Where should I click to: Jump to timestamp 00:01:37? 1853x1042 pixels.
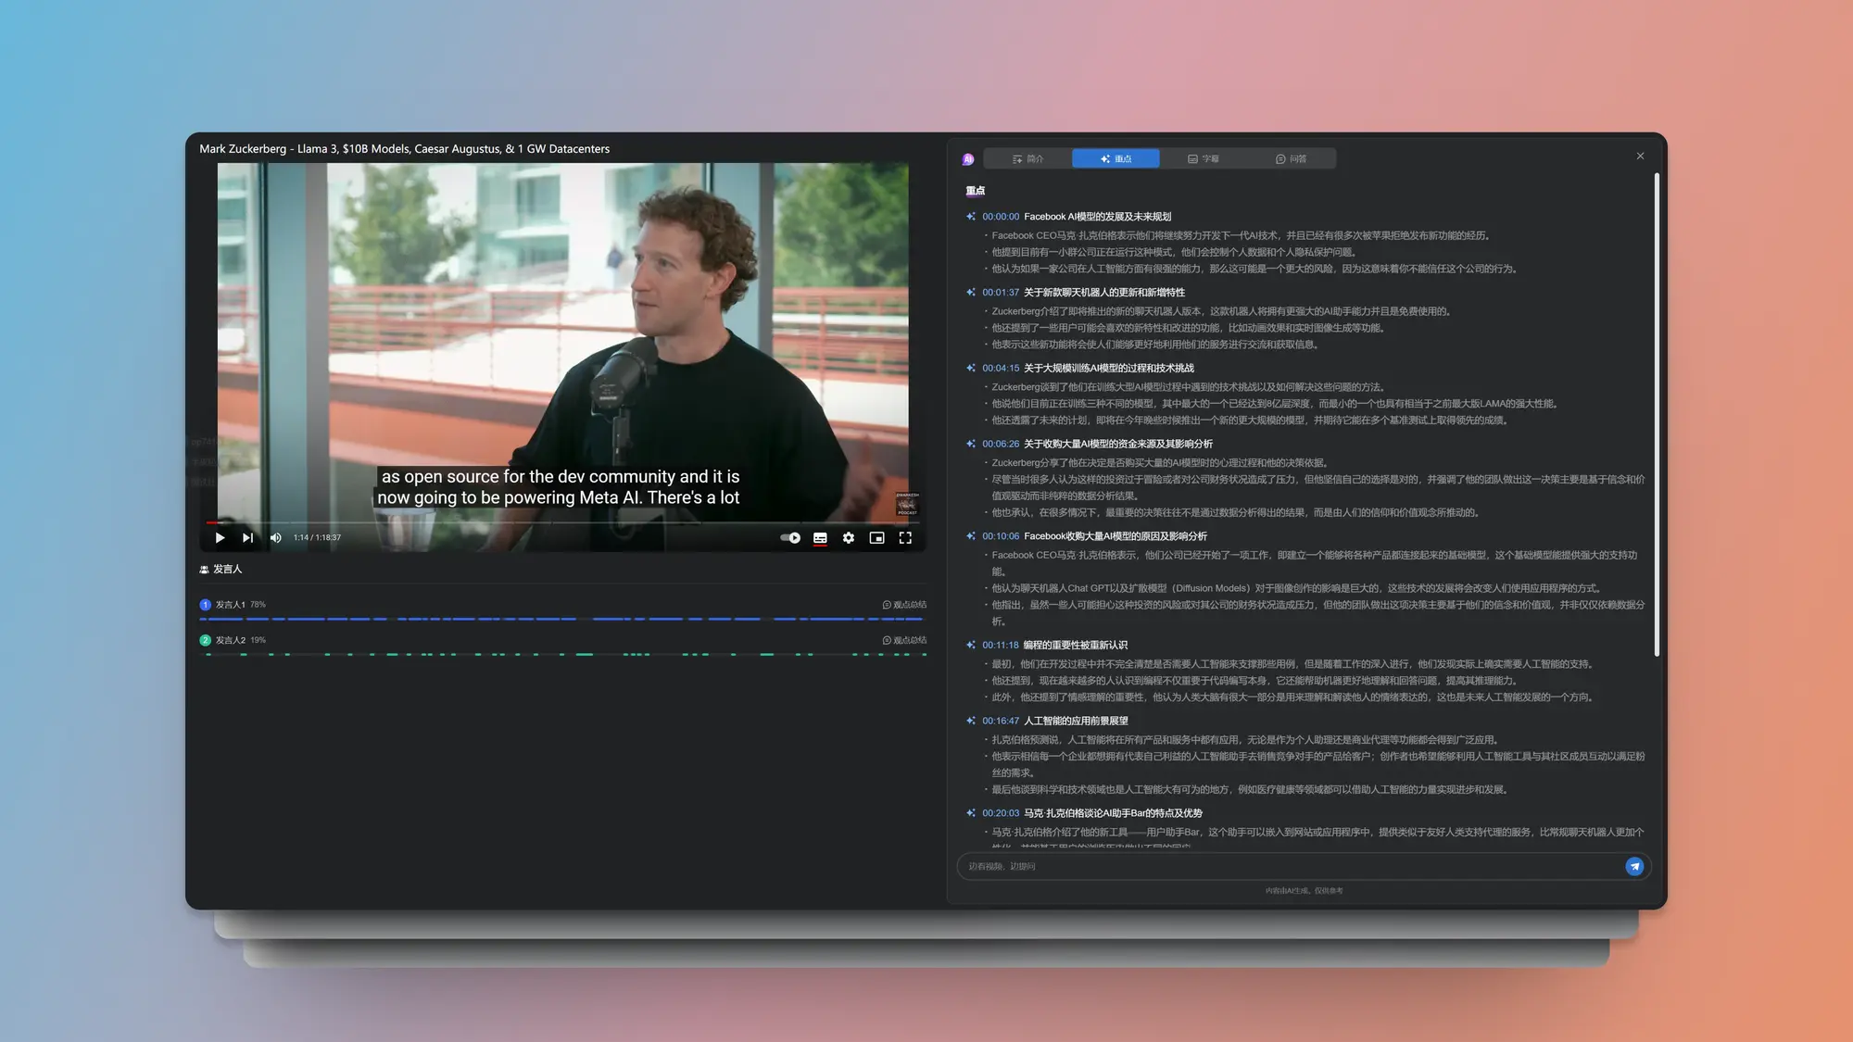pyautogui.click(x=1000, y=293)
